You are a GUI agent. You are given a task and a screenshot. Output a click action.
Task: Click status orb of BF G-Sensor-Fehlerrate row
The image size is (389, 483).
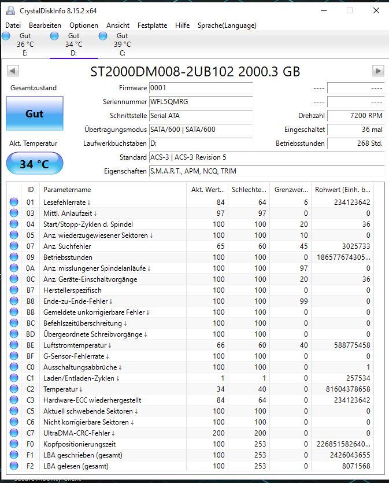(x=14, y=356)
